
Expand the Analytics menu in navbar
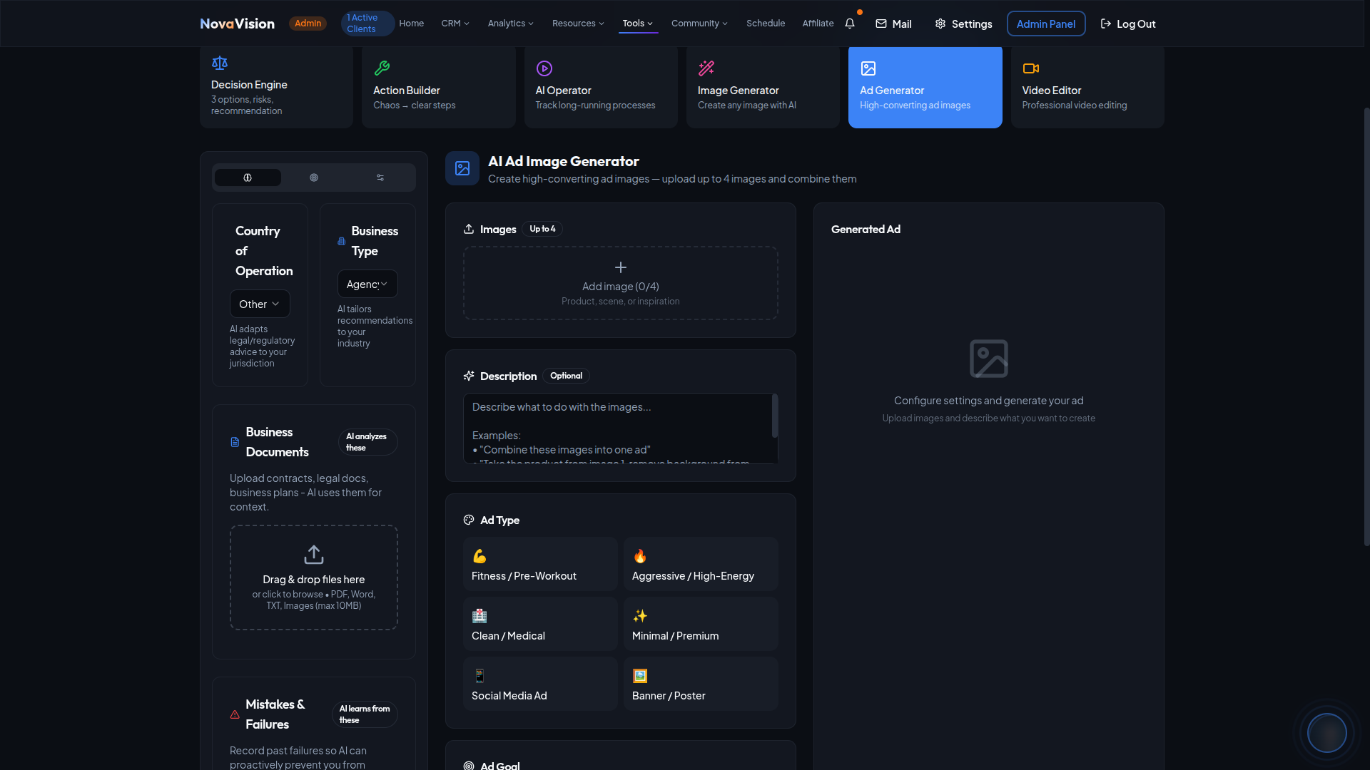pos(510,24)
